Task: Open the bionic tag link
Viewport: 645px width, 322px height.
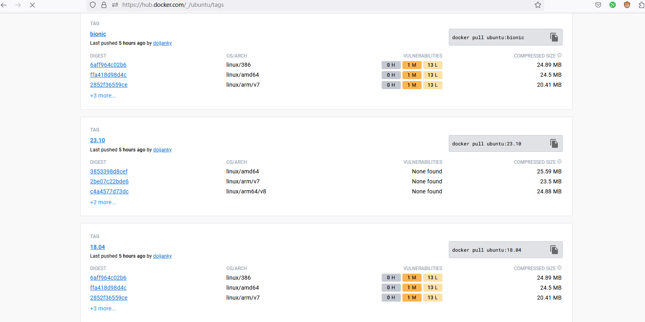Action: click(x=98, y=34)
